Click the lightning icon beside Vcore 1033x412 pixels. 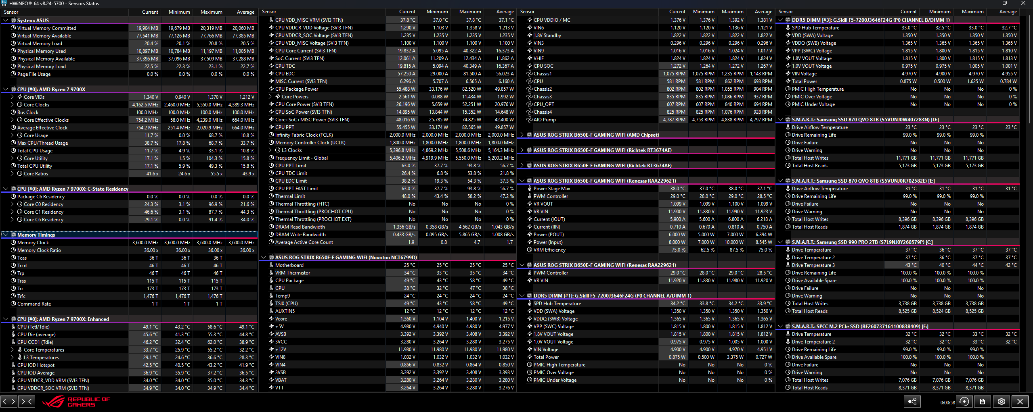[x=271, y=319]
